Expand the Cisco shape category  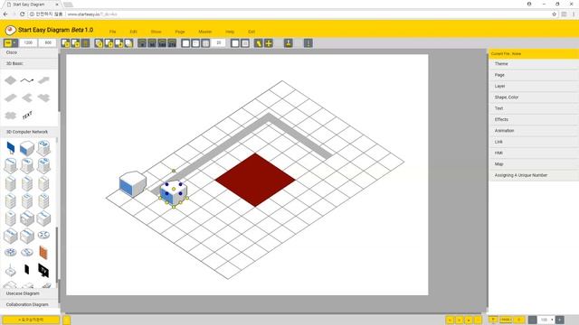click(x=29, y=52)
